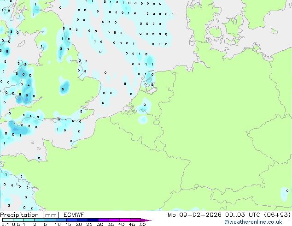Select the 40–45 mm magenta swatch
The image size is (292, 226).
point(125,220)
